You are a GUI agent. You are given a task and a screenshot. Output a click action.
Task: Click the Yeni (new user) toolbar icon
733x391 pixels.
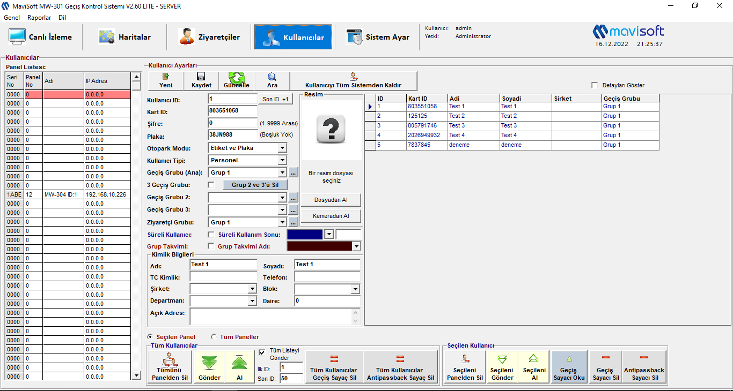[x=166, y=77]
